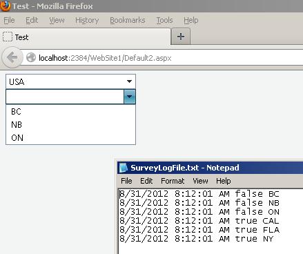
Task: Open the USA country dropdown
Action: [70, 81]
